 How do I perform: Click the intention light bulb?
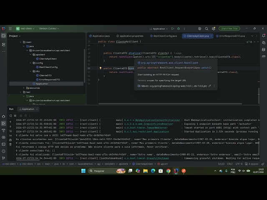pos(101,68)
